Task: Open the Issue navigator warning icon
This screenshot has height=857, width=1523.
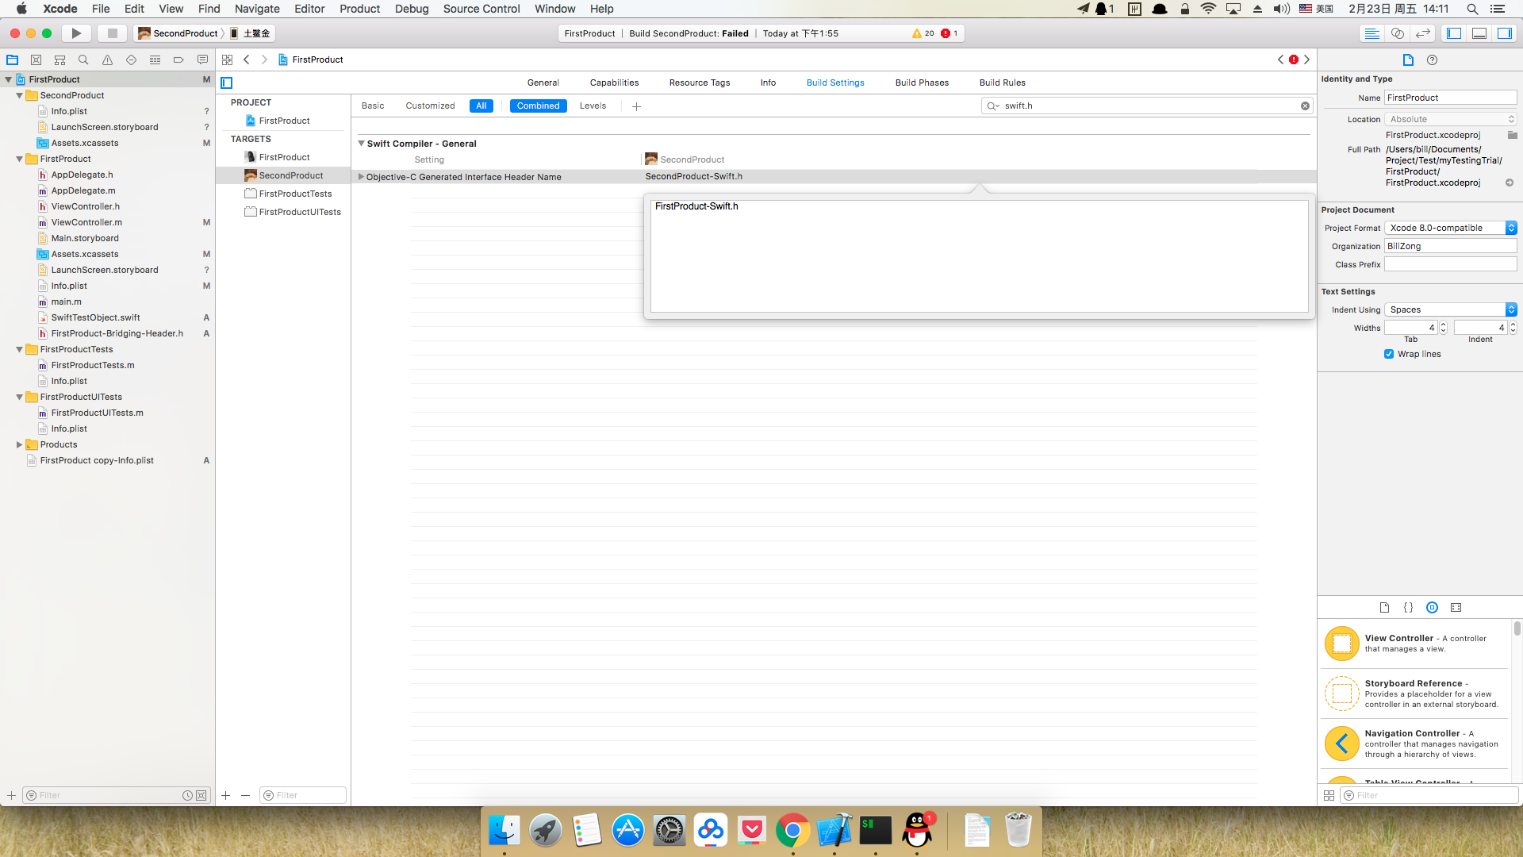Action: pyautogui.click(x=107, y=60)
